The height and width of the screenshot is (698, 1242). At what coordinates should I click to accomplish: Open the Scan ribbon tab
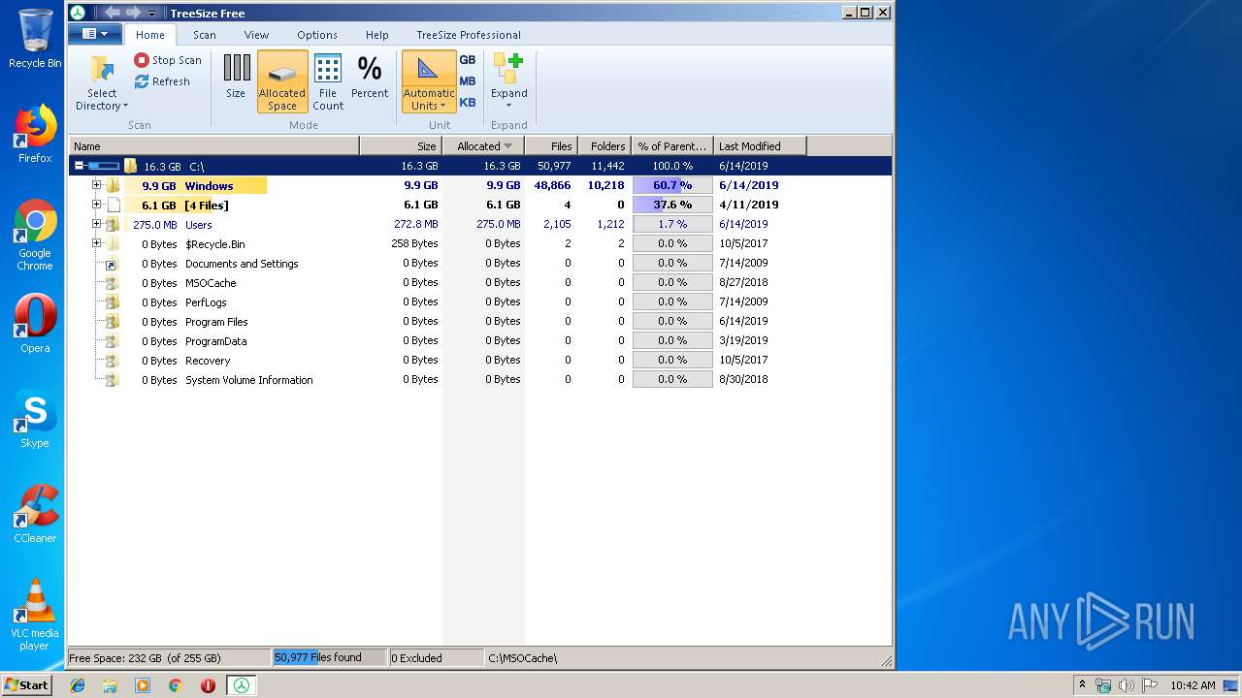click(205, 35)
